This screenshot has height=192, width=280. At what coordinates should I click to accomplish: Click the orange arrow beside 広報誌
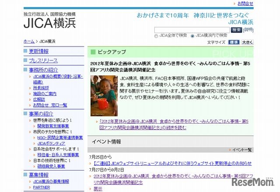30,100
